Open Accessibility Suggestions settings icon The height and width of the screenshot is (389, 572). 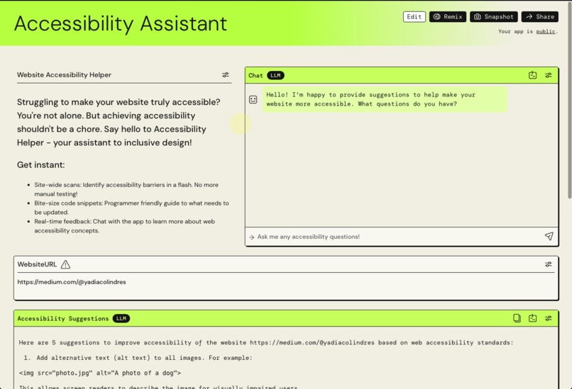pos(549,318)
